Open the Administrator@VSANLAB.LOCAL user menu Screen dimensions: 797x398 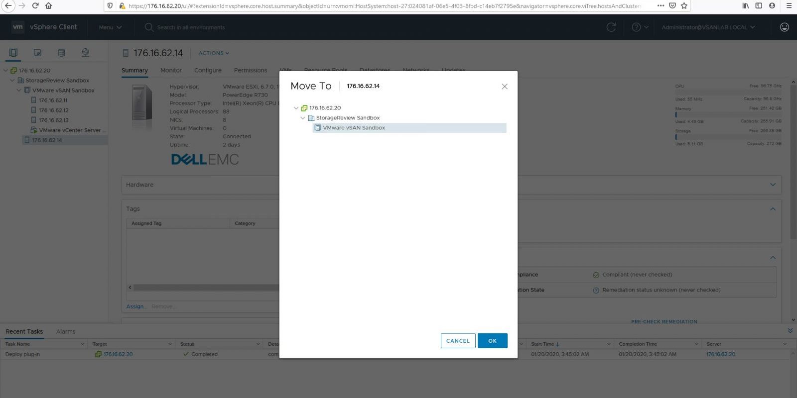tap(708, 27)
